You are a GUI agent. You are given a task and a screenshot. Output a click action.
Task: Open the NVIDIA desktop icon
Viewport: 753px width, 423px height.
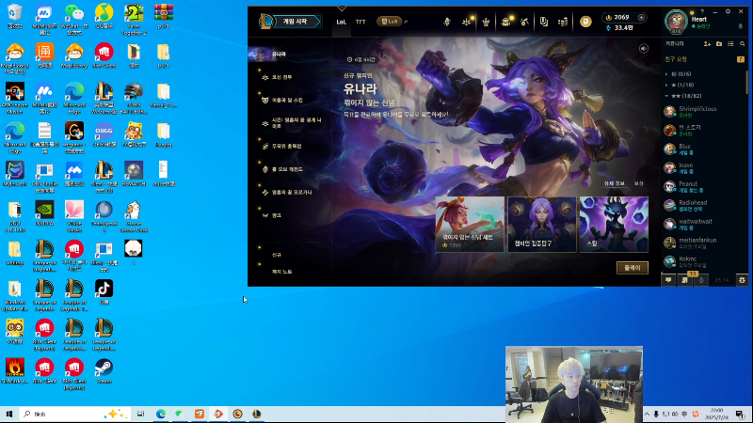pos(44,213)
